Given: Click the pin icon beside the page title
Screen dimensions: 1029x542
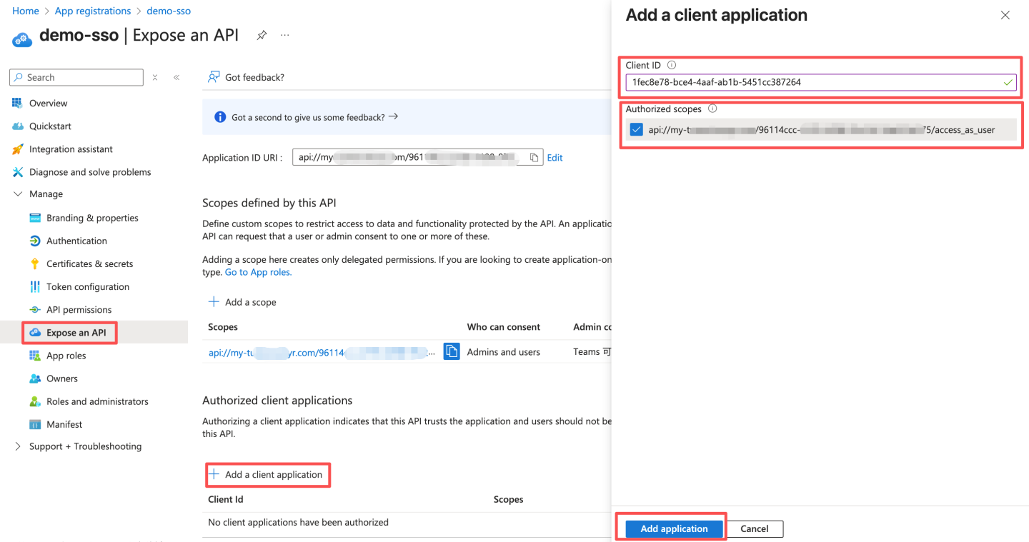Looking at the screenshot, I should [x=262, y=35].
